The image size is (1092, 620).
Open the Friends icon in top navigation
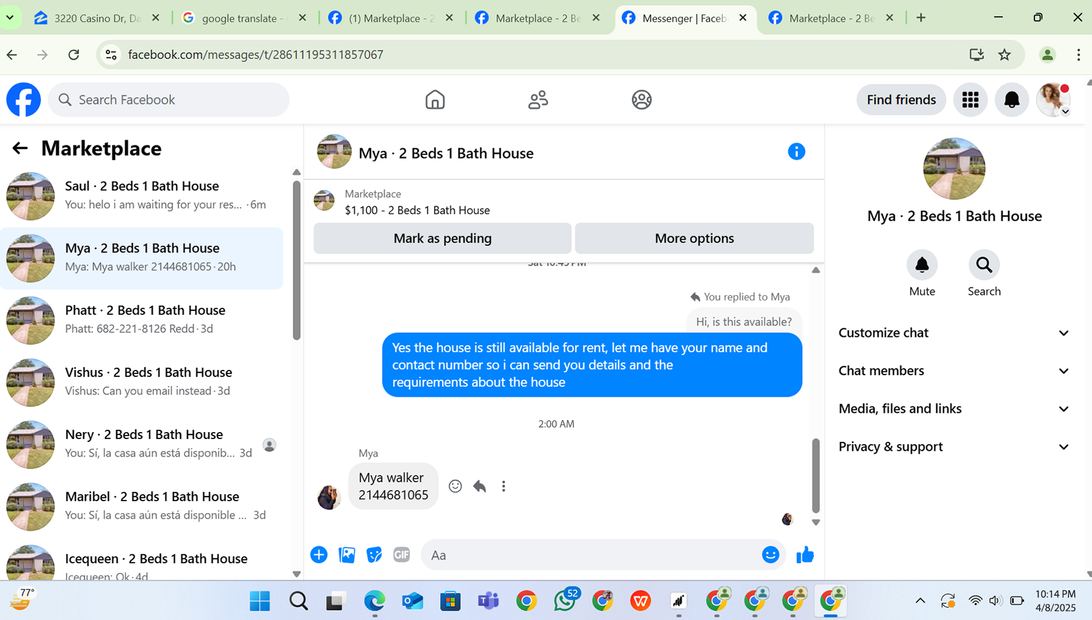pyautogui.click(x=538, y=99)
